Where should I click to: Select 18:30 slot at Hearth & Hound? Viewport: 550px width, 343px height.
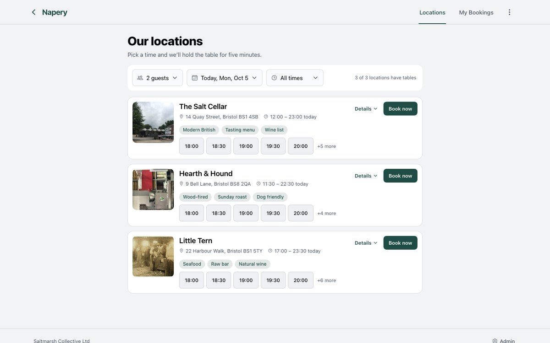[x=219, y=213]
